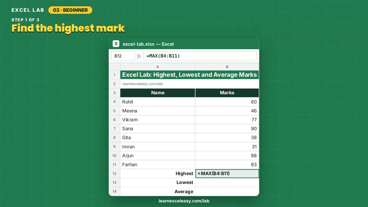Select row 1 header
The width and height of the screenshot is (368, 207).
(x=114, y=75)
